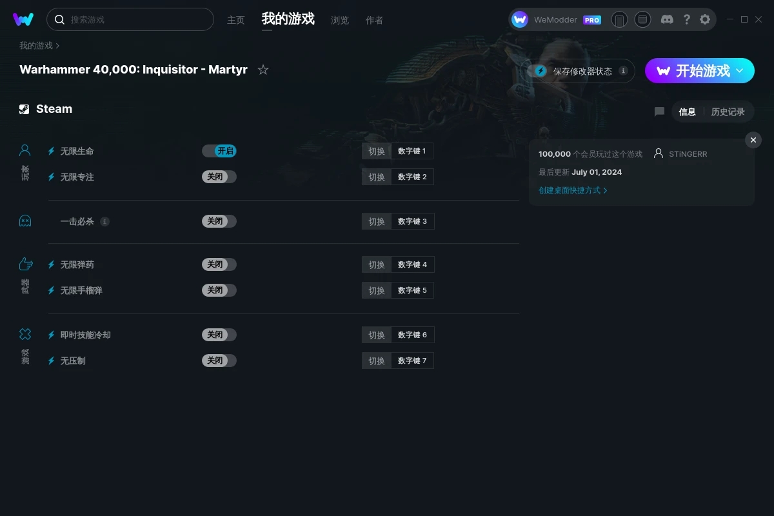Image resolution: width=774 pixels, height=516 pixels.
Task: Enable the 无限弹药 toggle
Action: [219, 264]
